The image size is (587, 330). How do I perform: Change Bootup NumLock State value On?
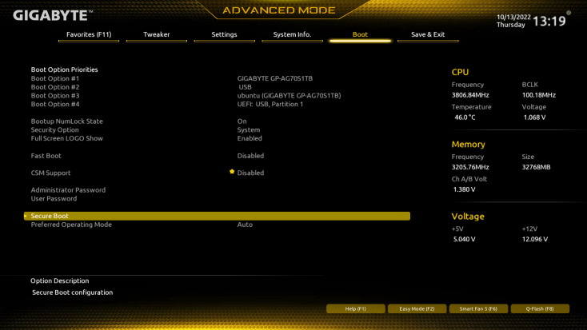pyautogui.click(x=242, y=121)
